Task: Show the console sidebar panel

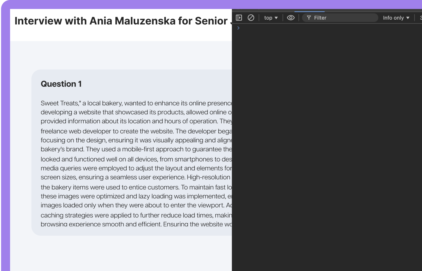Action: click(x=239, y=18)
